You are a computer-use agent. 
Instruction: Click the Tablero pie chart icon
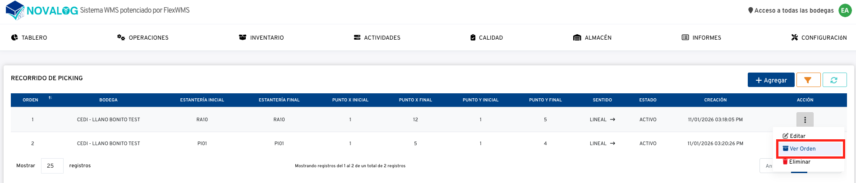click(14, 37)
